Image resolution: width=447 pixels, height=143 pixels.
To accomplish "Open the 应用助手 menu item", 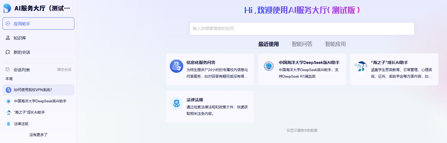I will pos(22,24).
